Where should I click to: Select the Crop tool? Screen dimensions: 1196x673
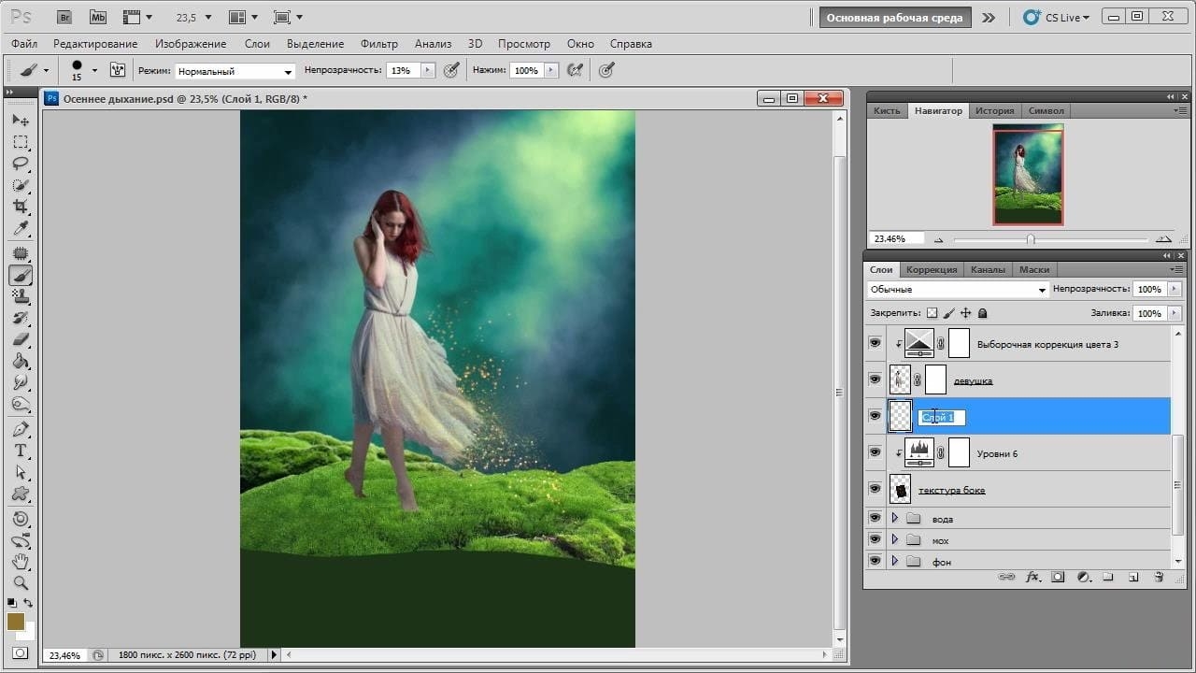coord(21,207)
